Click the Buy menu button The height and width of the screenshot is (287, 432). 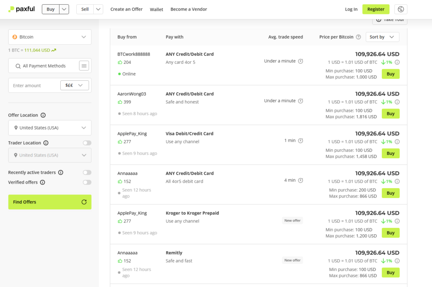coord(51,9)
